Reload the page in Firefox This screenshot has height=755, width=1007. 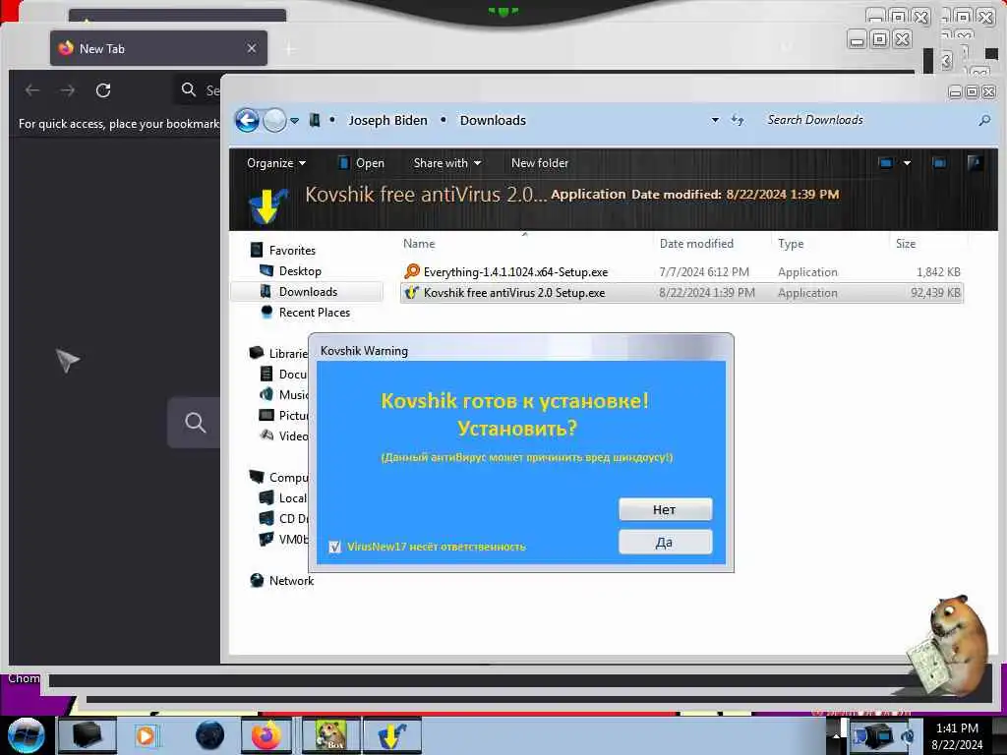[x=103, y=90]
